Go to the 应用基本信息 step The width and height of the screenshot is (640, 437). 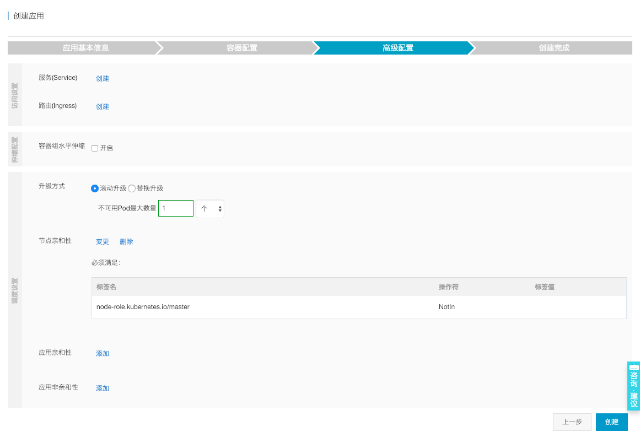coord(85,48)
